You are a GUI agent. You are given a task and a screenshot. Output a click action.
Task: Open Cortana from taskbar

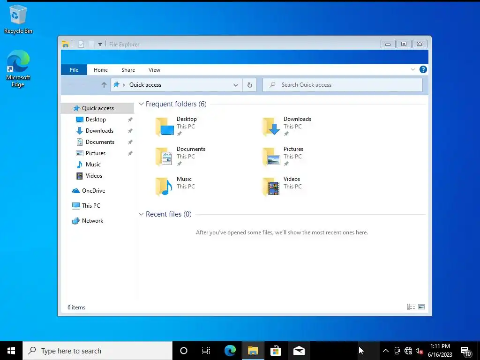pos(183,351)
